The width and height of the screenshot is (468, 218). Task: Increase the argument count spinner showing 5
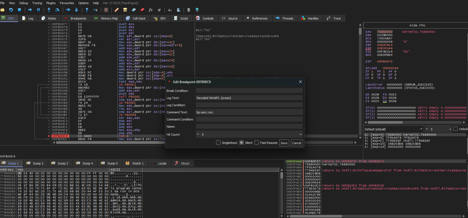[x=450, y=129]
